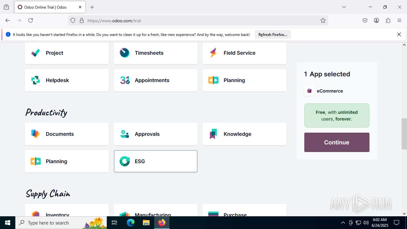Click the ESG circular icon

point(124,161)
